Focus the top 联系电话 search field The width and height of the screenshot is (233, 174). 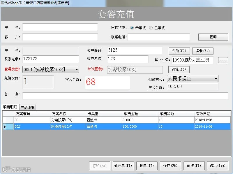click(159, 37)
